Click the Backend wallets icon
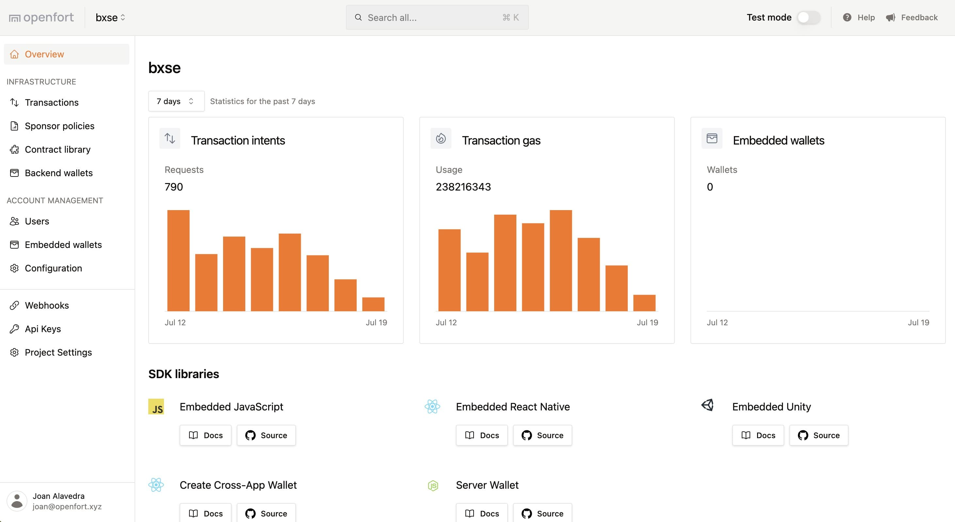The height and width of the screenshot is (522, 955). pyautogui.click(x=14, y=173)
